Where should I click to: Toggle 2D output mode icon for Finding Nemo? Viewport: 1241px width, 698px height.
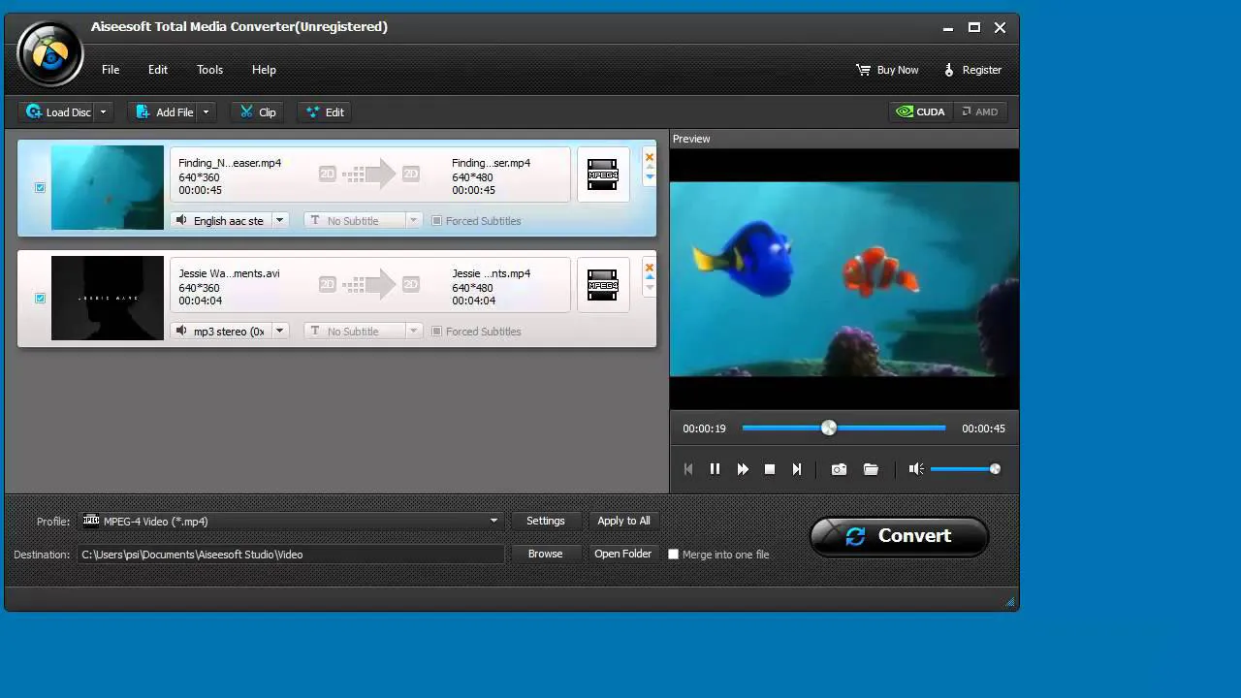(x=410, y=174)
